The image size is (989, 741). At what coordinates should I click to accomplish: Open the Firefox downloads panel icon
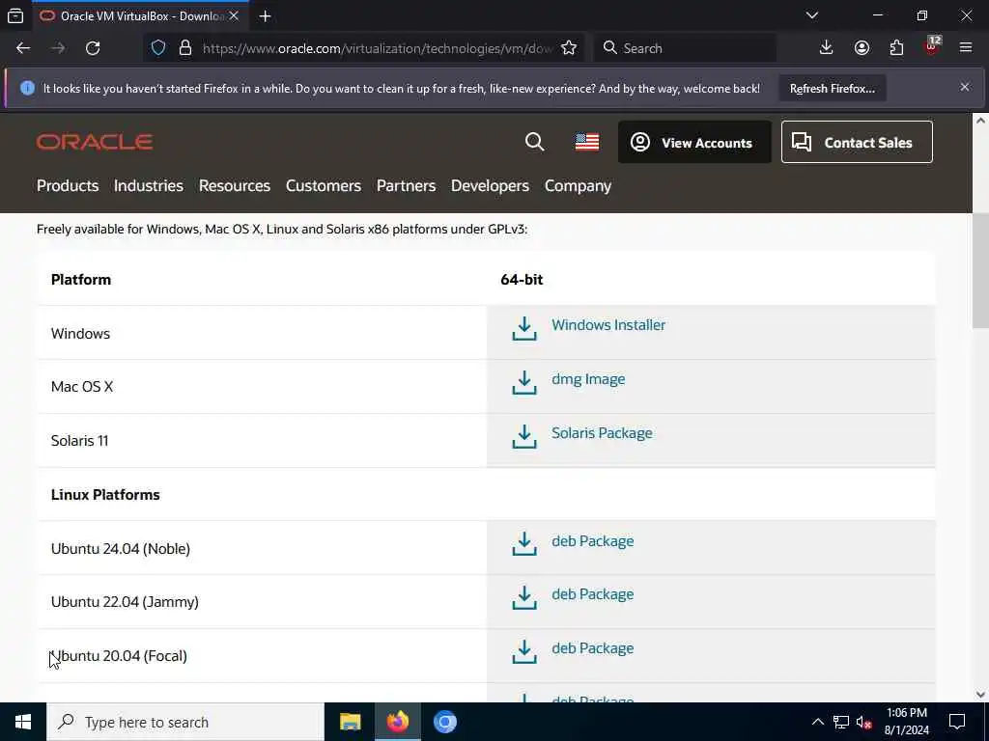[827, 48]
